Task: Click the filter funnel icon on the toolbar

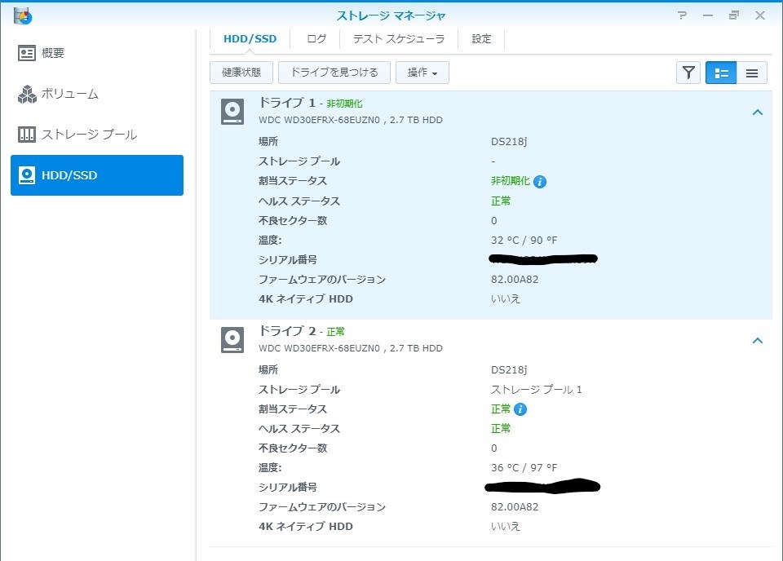Action: tap(688, 73)
